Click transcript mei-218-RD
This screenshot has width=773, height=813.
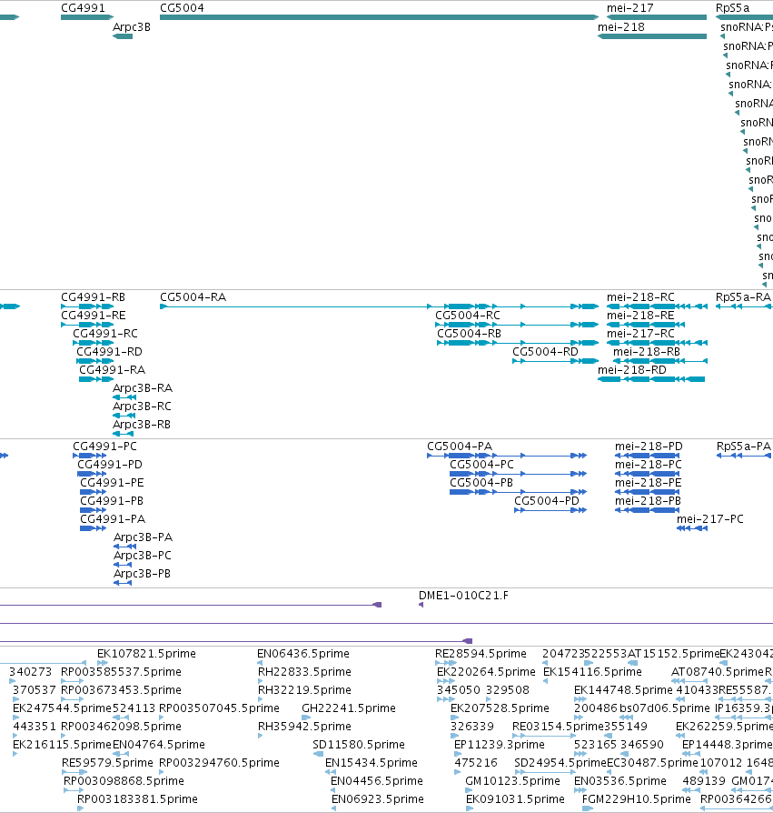[x=651, y=379]
